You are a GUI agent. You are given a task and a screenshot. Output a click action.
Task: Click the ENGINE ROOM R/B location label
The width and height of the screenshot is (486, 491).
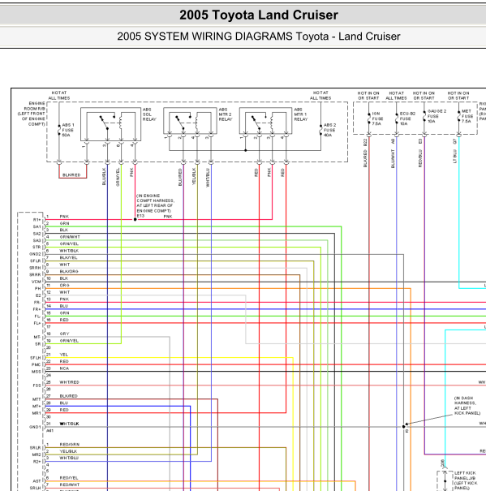click(x=32, y=114)
